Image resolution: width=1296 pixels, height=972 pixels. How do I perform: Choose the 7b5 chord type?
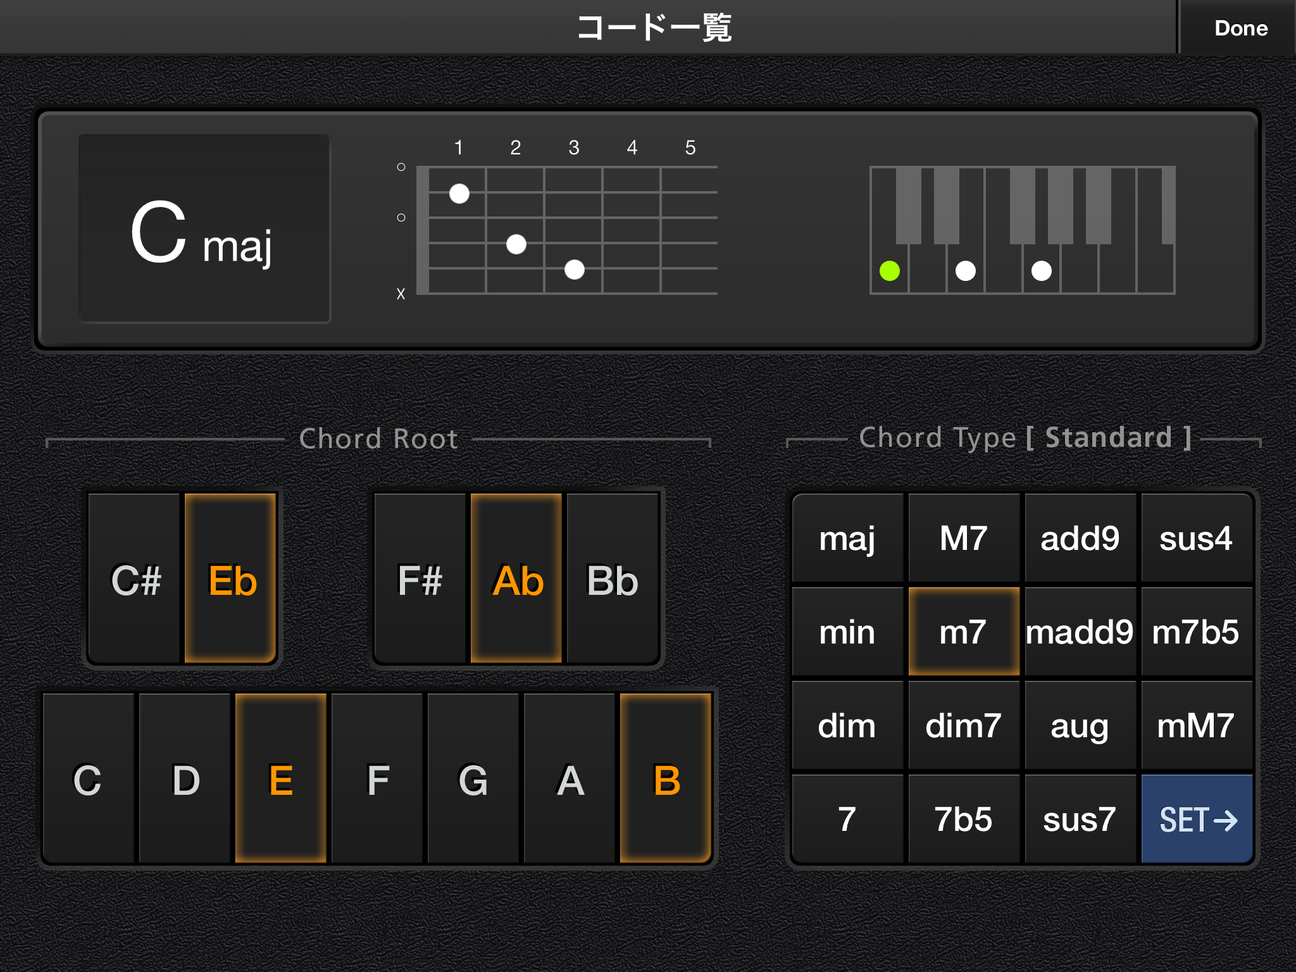964,819
